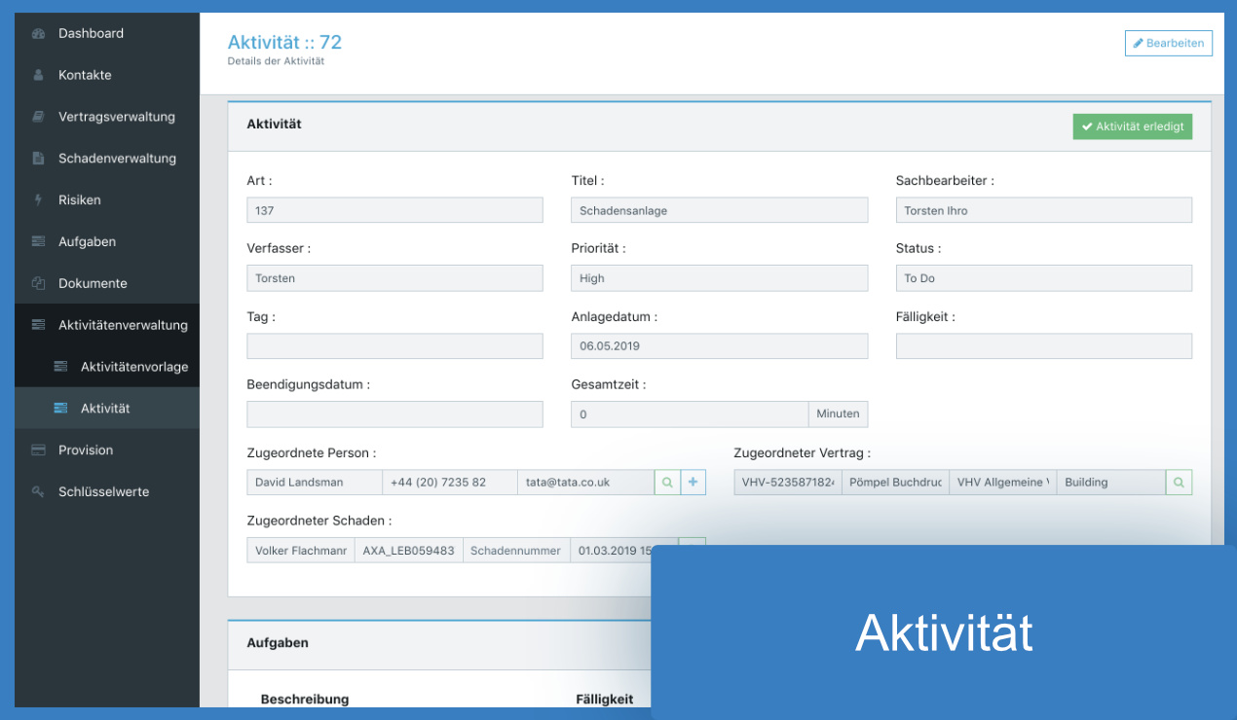Click the Fälligkeit date field
Viewport: 1237px width, 720px height.
tap(1043, 346)
